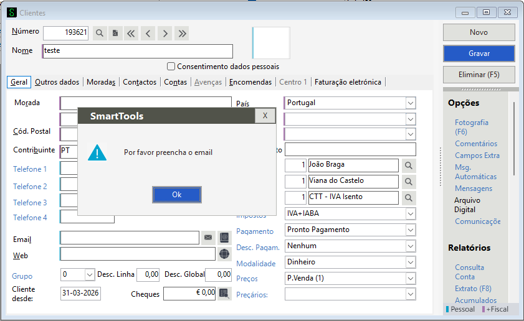
Task: Go to the next client record
Action: (165, 34)
